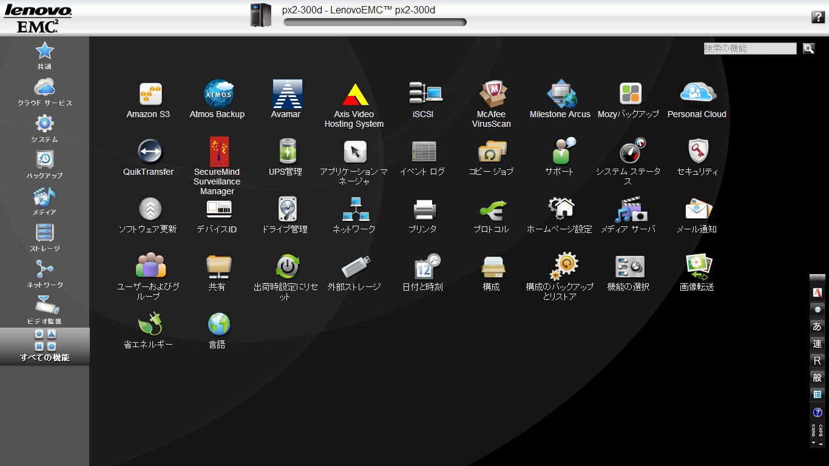Select クラウド サービス in sidebar
The width and height of the screenshot is (829, 466).
pos(44,92)
